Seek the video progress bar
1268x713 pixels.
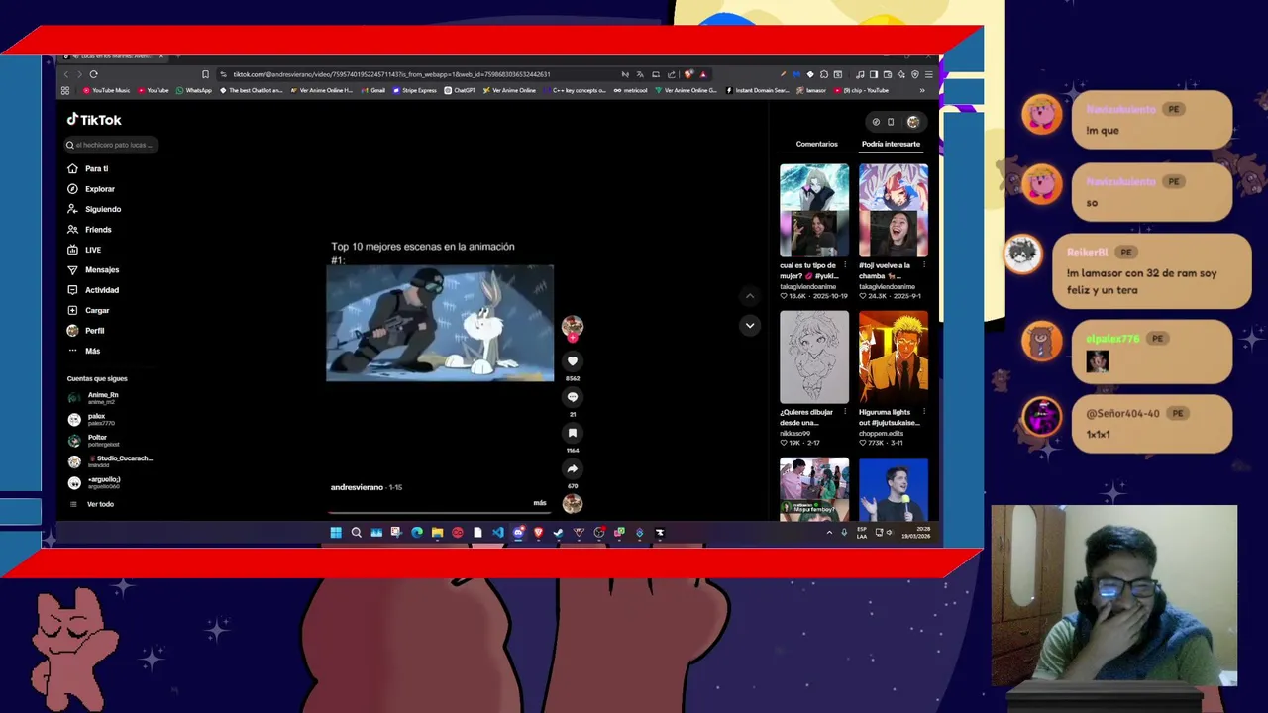440,513
